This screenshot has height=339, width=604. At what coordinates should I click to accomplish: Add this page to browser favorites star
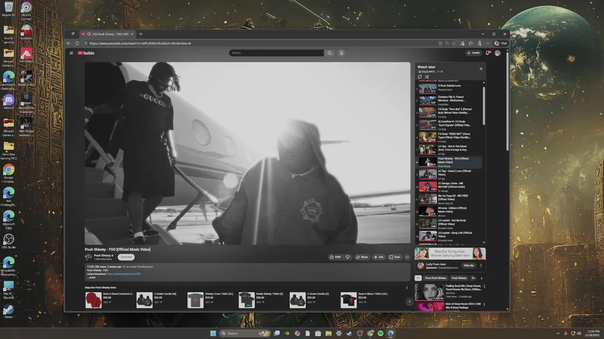(x=454, y=43)
